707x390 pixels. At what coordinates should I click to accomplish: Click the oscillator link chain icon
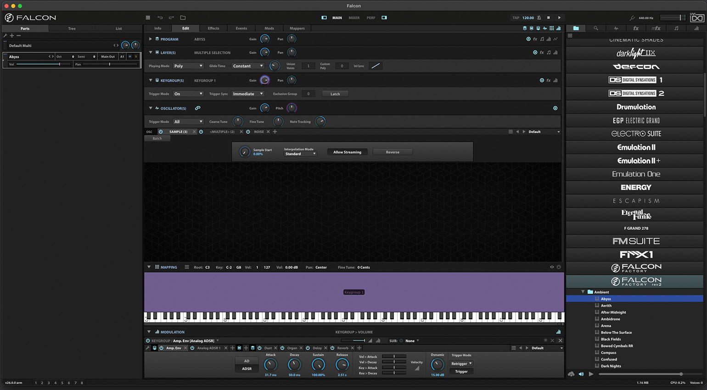(197, 108)
